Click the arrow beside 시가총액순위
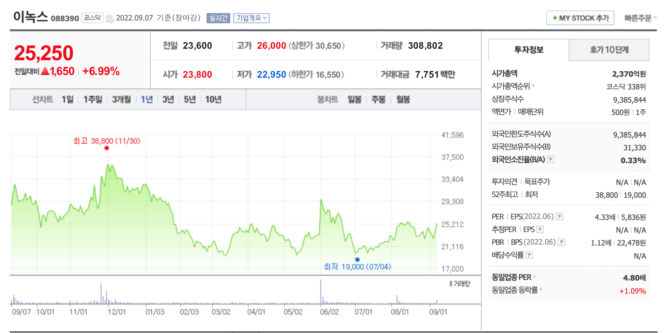Viewport: 668px width, 333px height. click(534, 86)
